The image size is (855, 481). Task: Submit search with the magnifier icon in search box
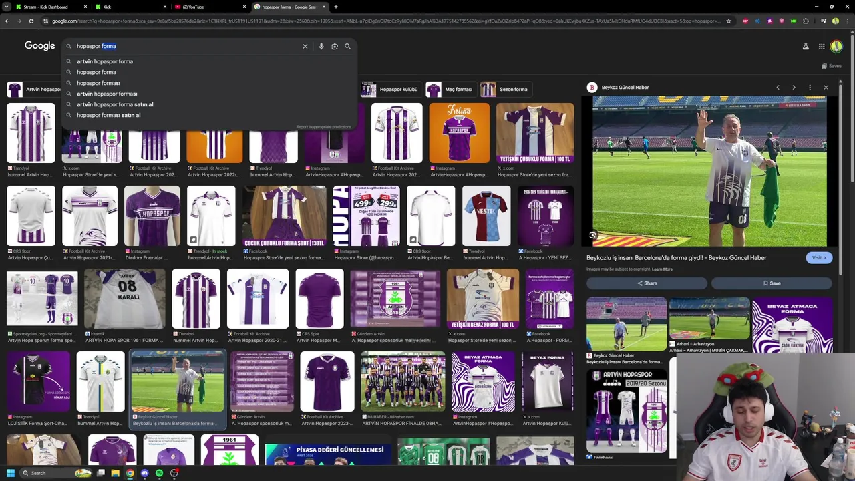(347, 47)
